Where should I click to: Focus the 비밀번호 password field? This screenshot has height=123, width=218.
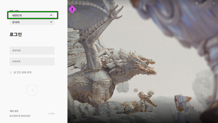[x=32, y=61]
